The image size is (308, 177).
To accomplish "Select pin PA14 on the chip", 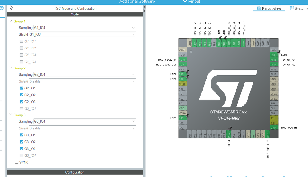I will [x=248, y=43].
